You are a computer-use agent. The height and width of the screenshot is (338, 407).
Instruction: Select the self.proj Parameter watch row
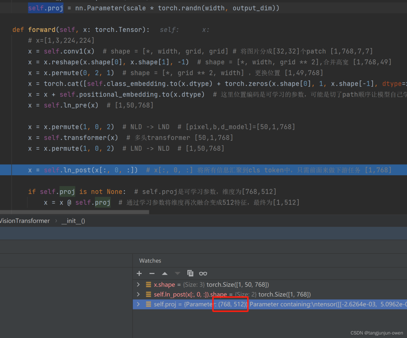pyautogui.click(x=270, y=304)
